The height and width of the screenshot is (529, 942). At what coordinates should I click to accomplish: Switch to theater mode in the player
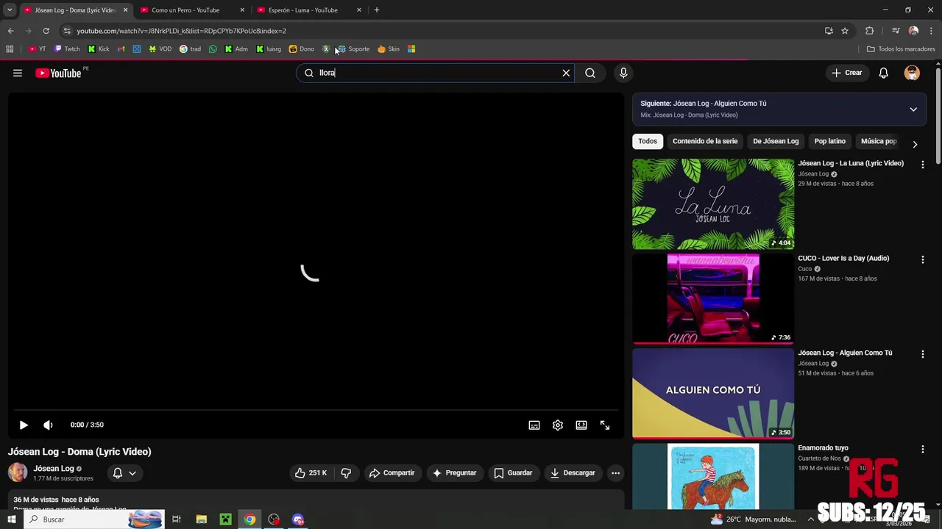click(x=581, y=425)
